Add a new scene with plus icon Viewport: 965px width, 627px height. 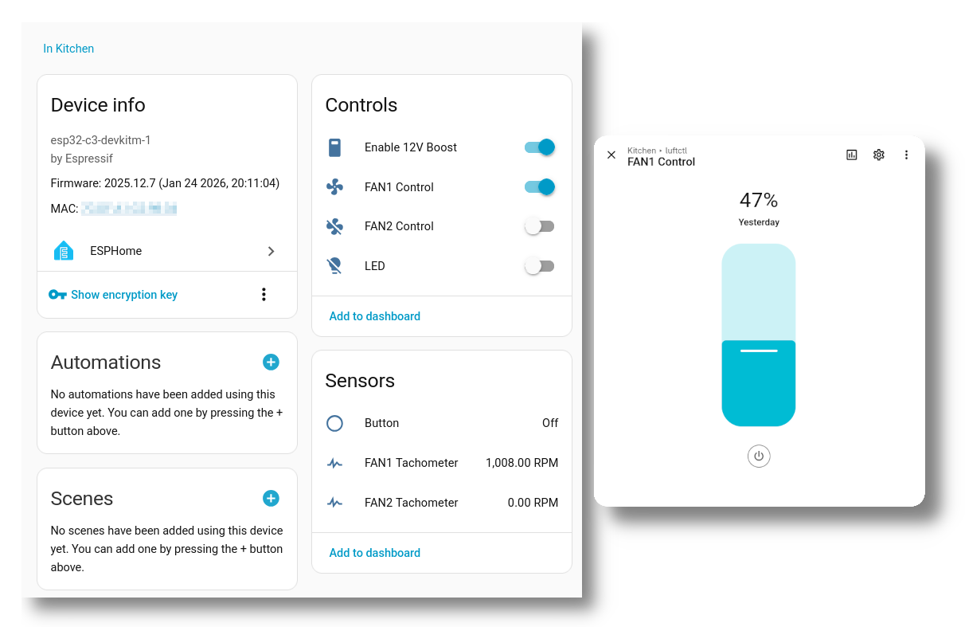coord(271,499)
